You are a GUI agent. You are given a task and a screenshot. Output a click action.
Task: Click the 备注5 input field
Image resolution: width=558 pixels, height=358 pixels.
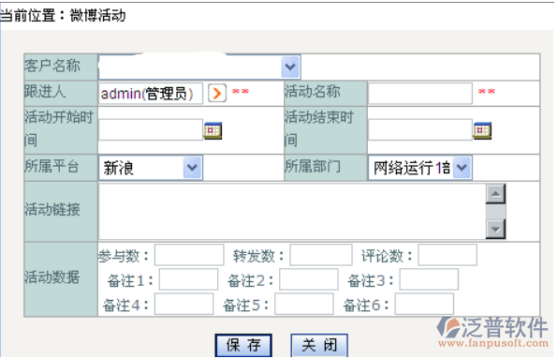(x=304, y=304)
